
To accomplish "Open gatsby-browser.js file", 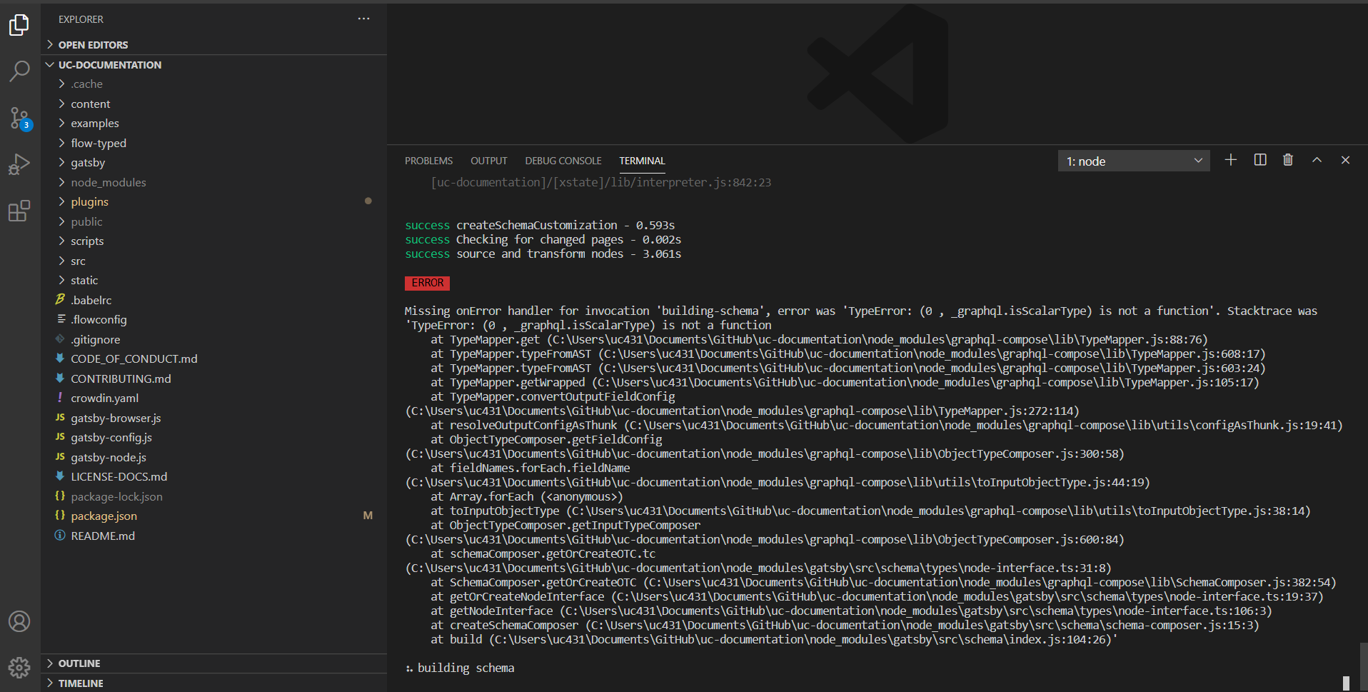I will pos(214,418).
